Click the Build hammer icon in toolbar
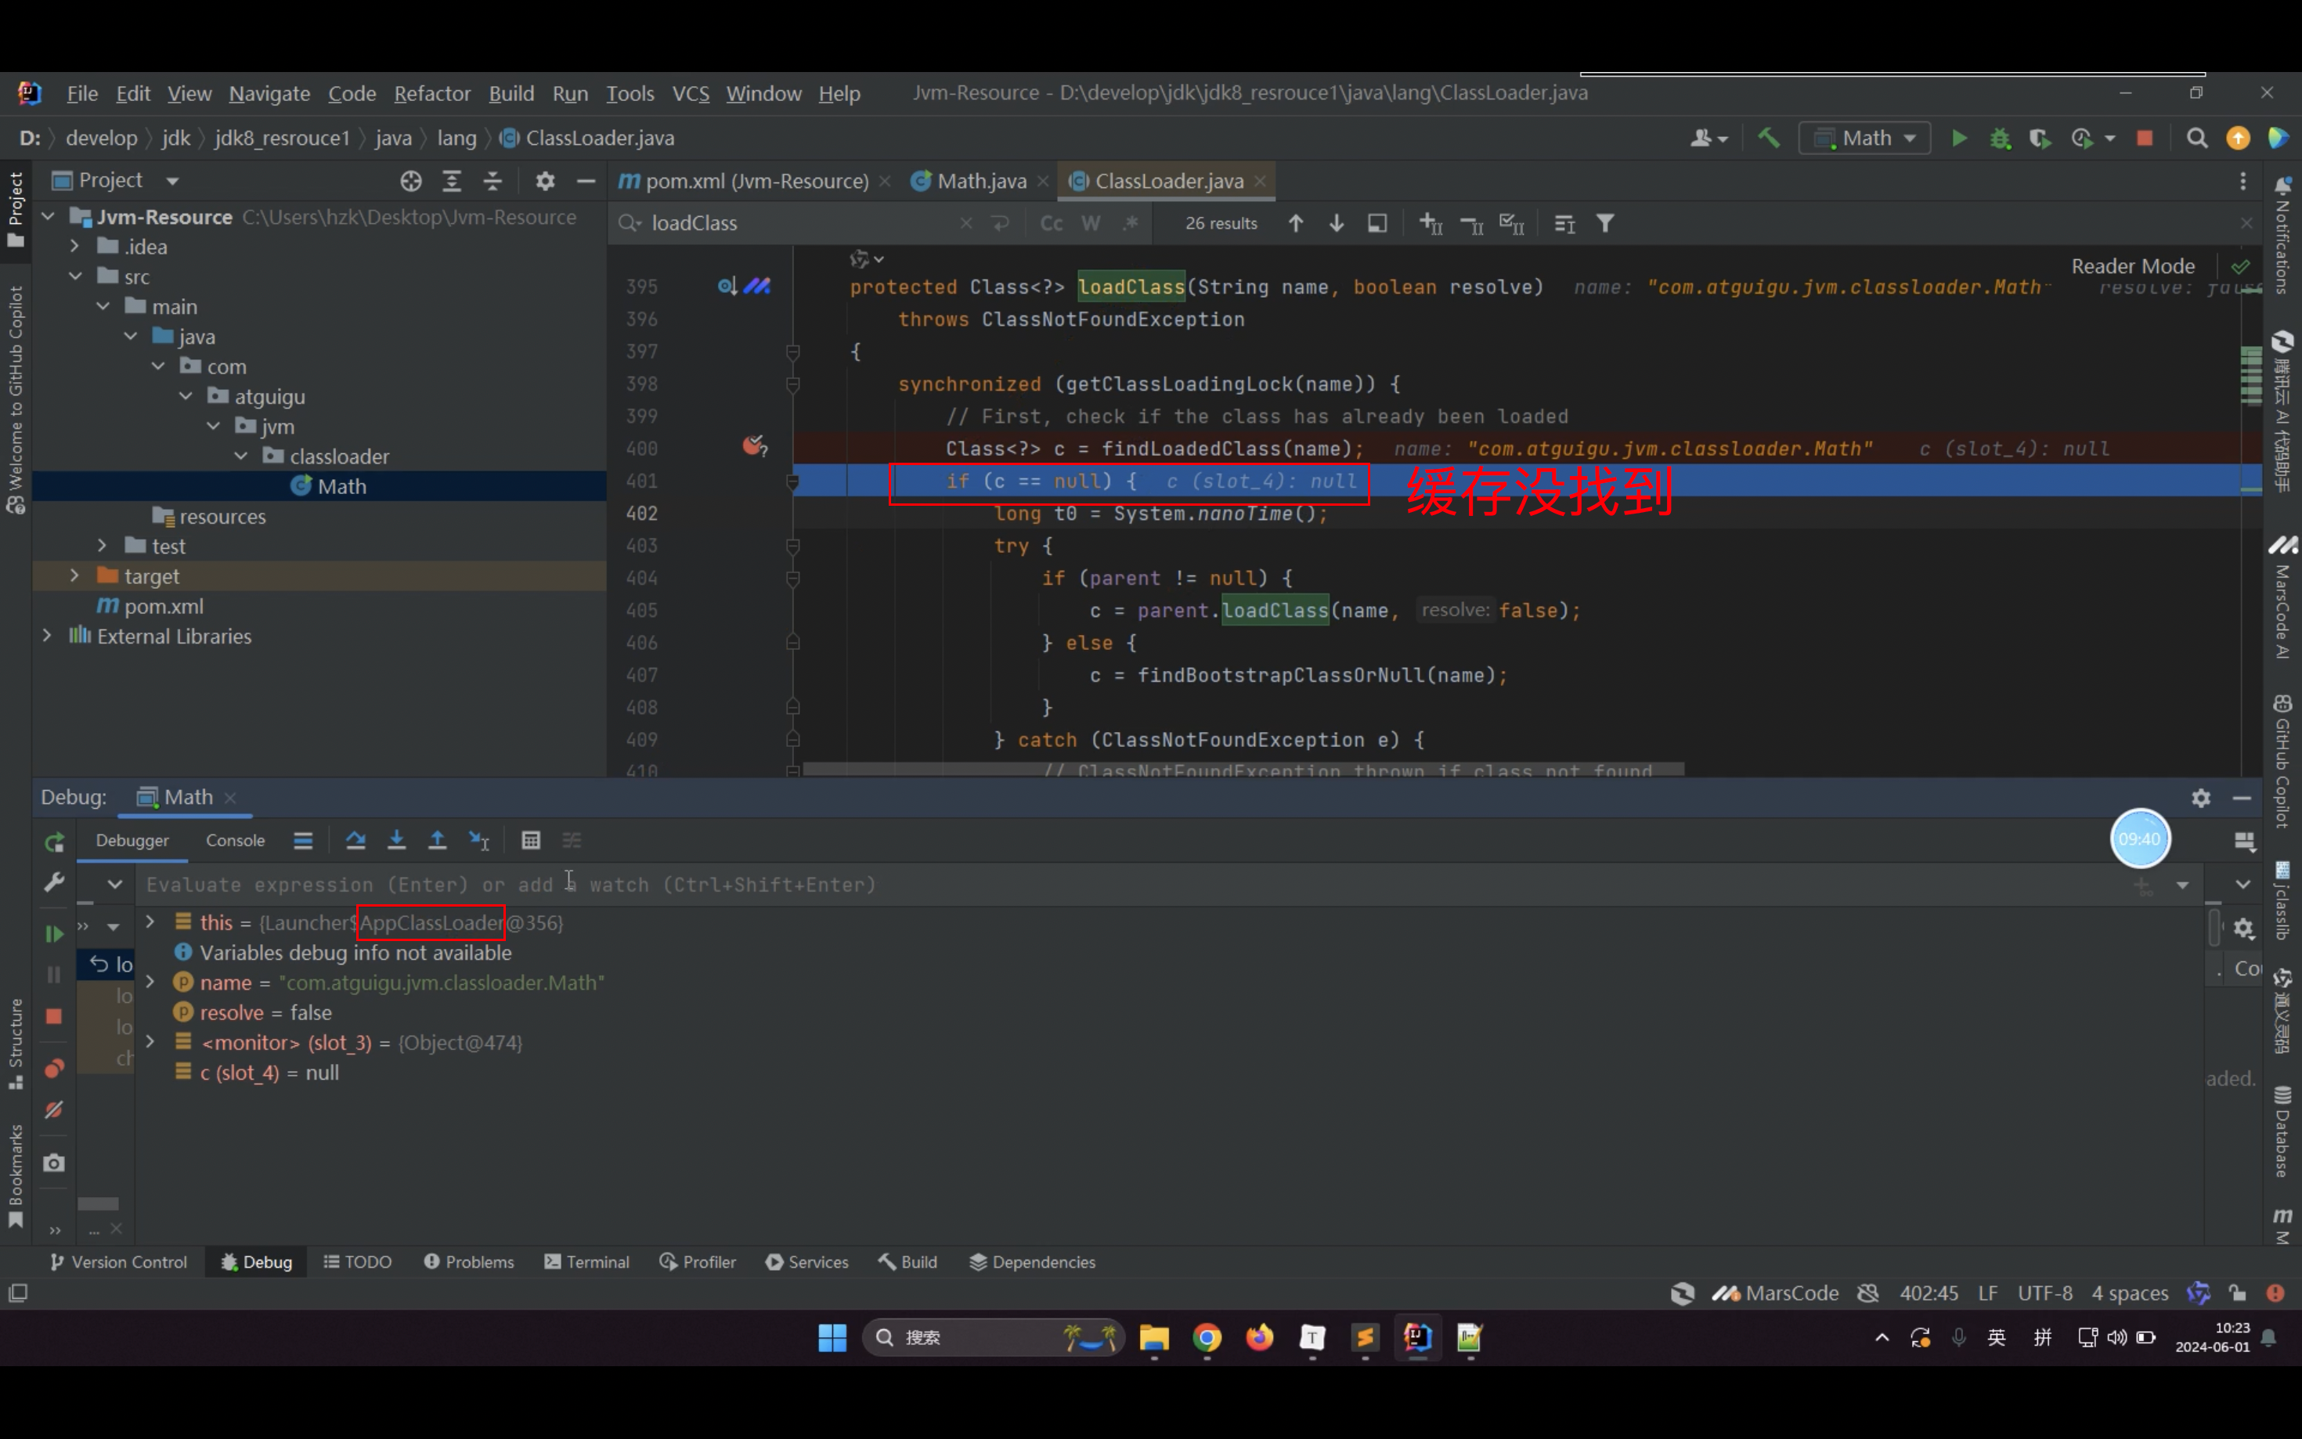 (x=1768, y=138)
